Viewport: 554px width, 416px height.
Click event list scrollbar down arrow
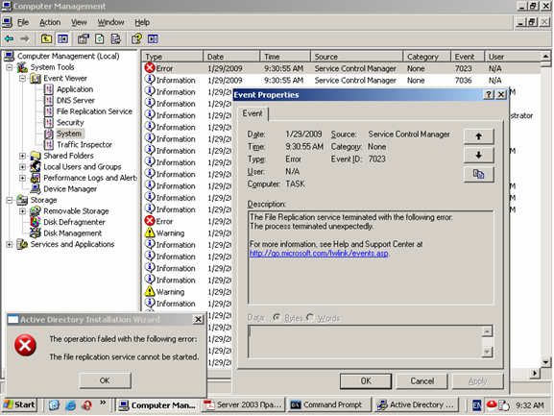coord(546,362)
